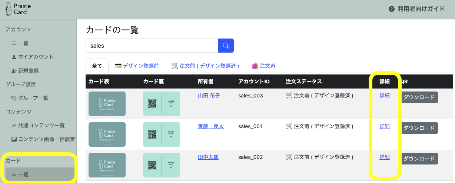Switch to the 注文済 tab

pyautogui.click(x=263, y=66)
